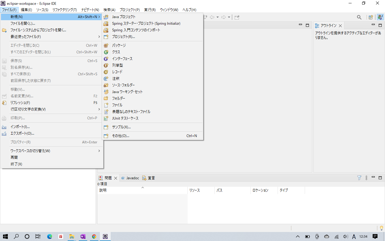Choose the Interface icon in the submenu
Screen dimensions: 385x241
[106, 59]
